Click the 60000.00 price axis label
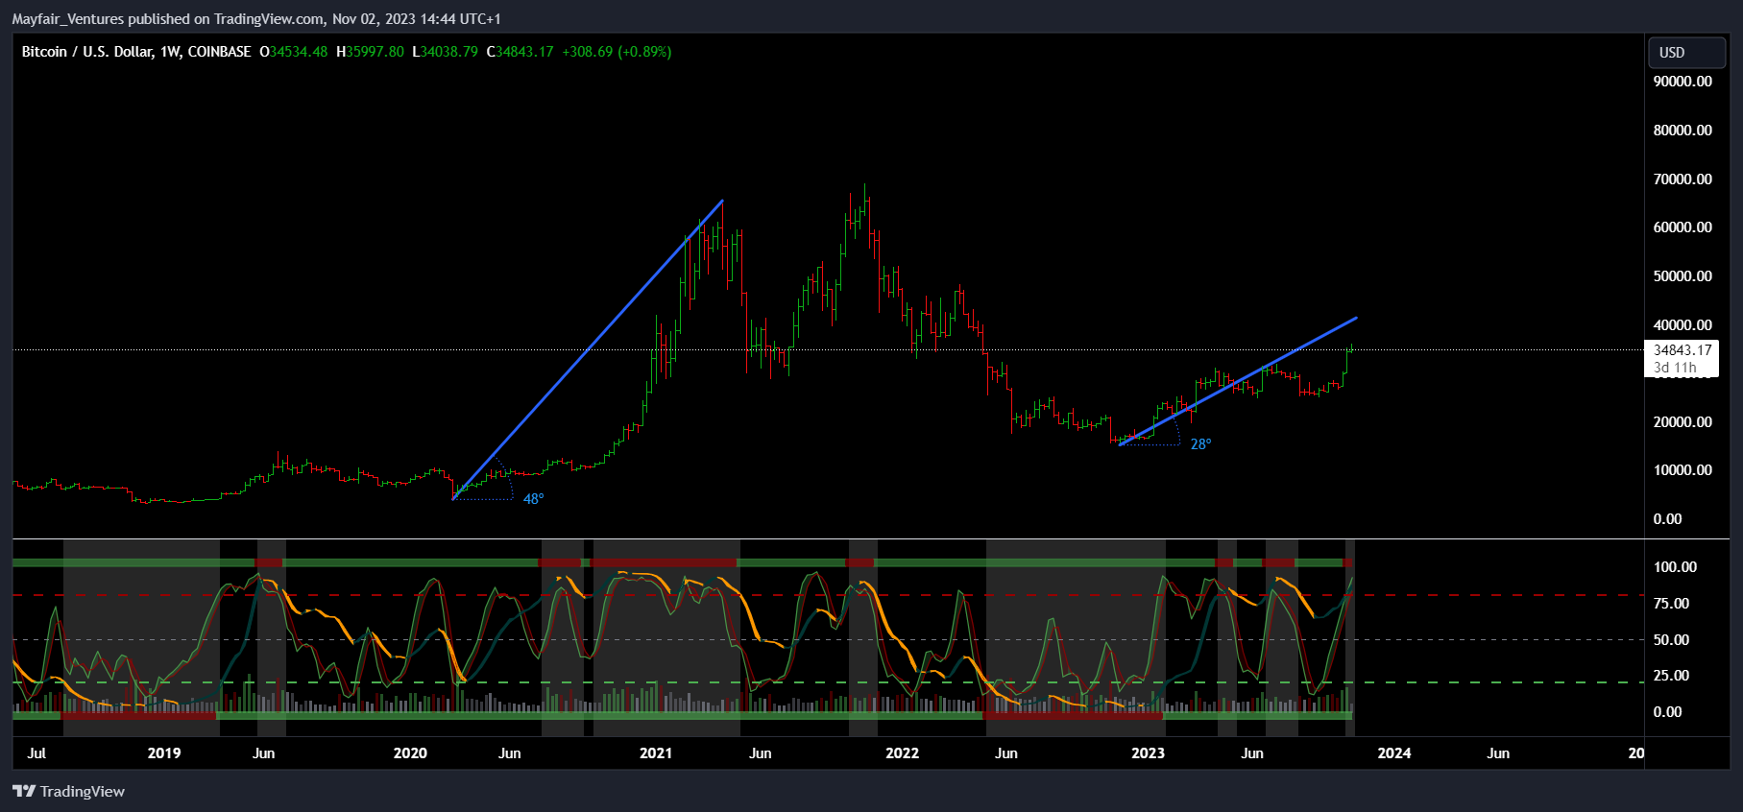 1682,227
